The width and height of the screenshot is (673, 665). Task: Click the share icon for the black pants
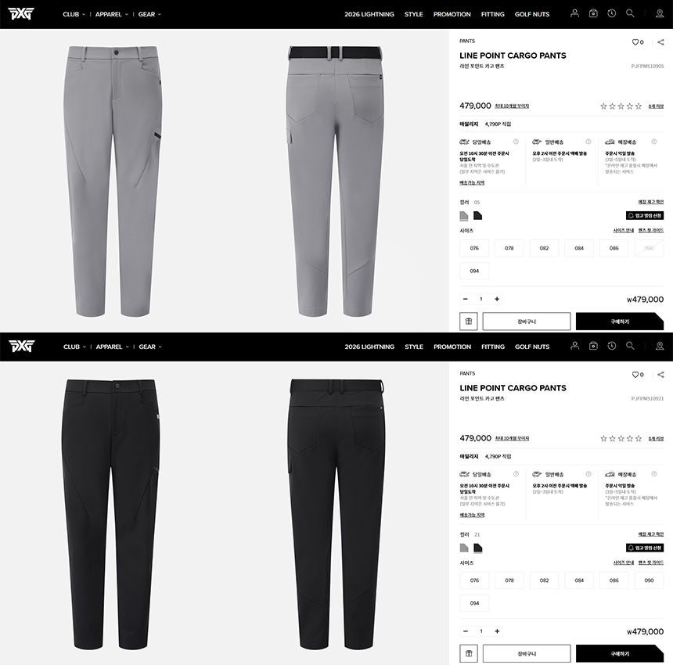coord(660,375)
